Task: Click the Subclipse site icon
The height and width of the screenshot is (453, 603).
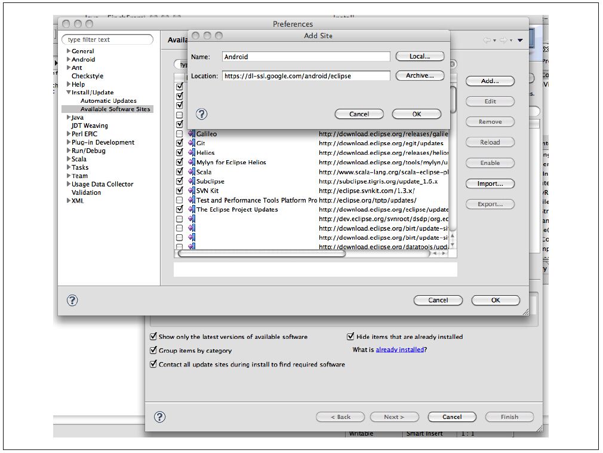Action: pyautogui.click(x=192, y=181)
